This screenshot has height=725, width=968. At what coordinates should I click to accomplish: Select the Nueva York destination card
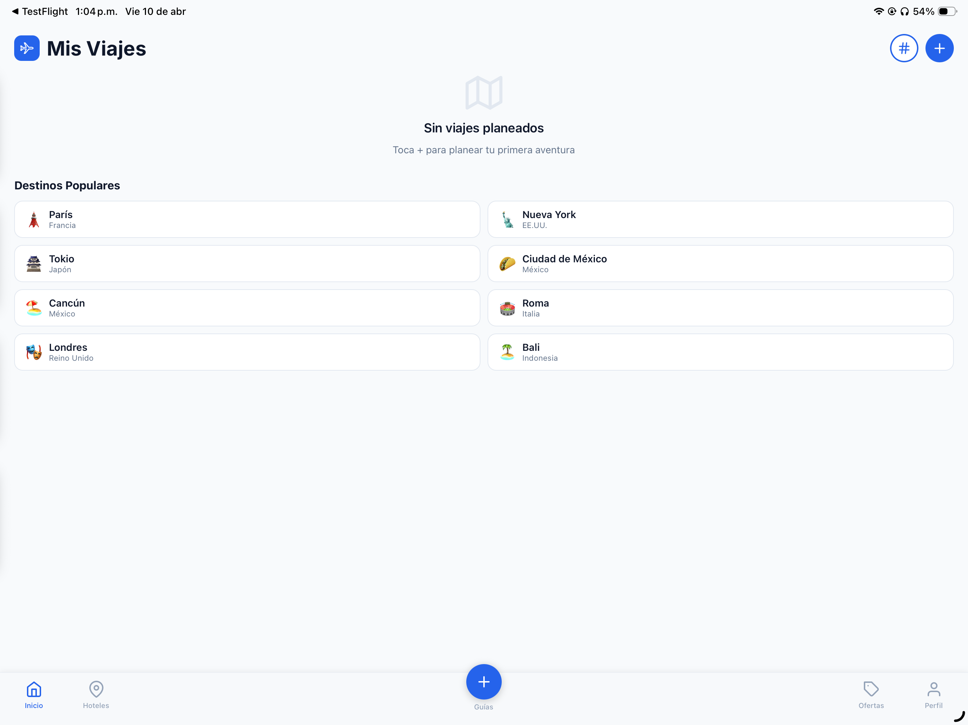pos(720,219)
